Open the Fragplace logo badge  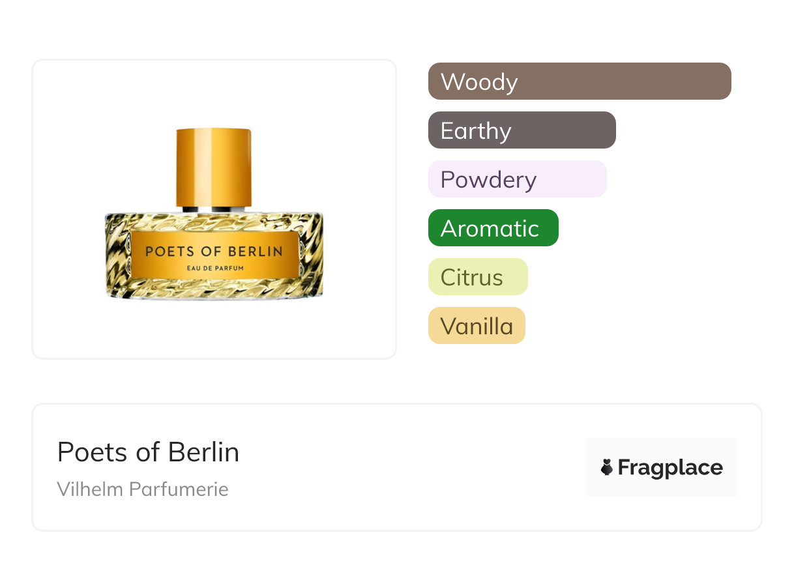[x=662, y=467]
